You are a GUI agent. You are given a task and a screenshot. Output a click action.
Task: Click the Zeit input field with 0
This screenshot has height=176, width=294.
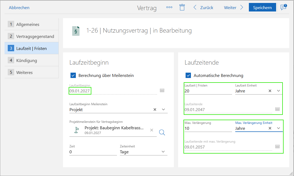point(93,152)
